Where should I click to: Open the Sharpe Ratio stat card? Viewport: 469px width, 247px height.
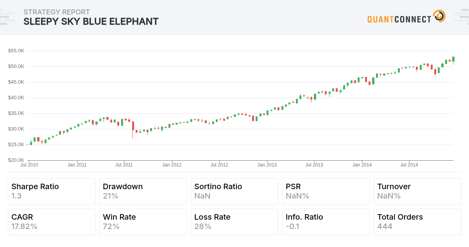tap(52, 192)
